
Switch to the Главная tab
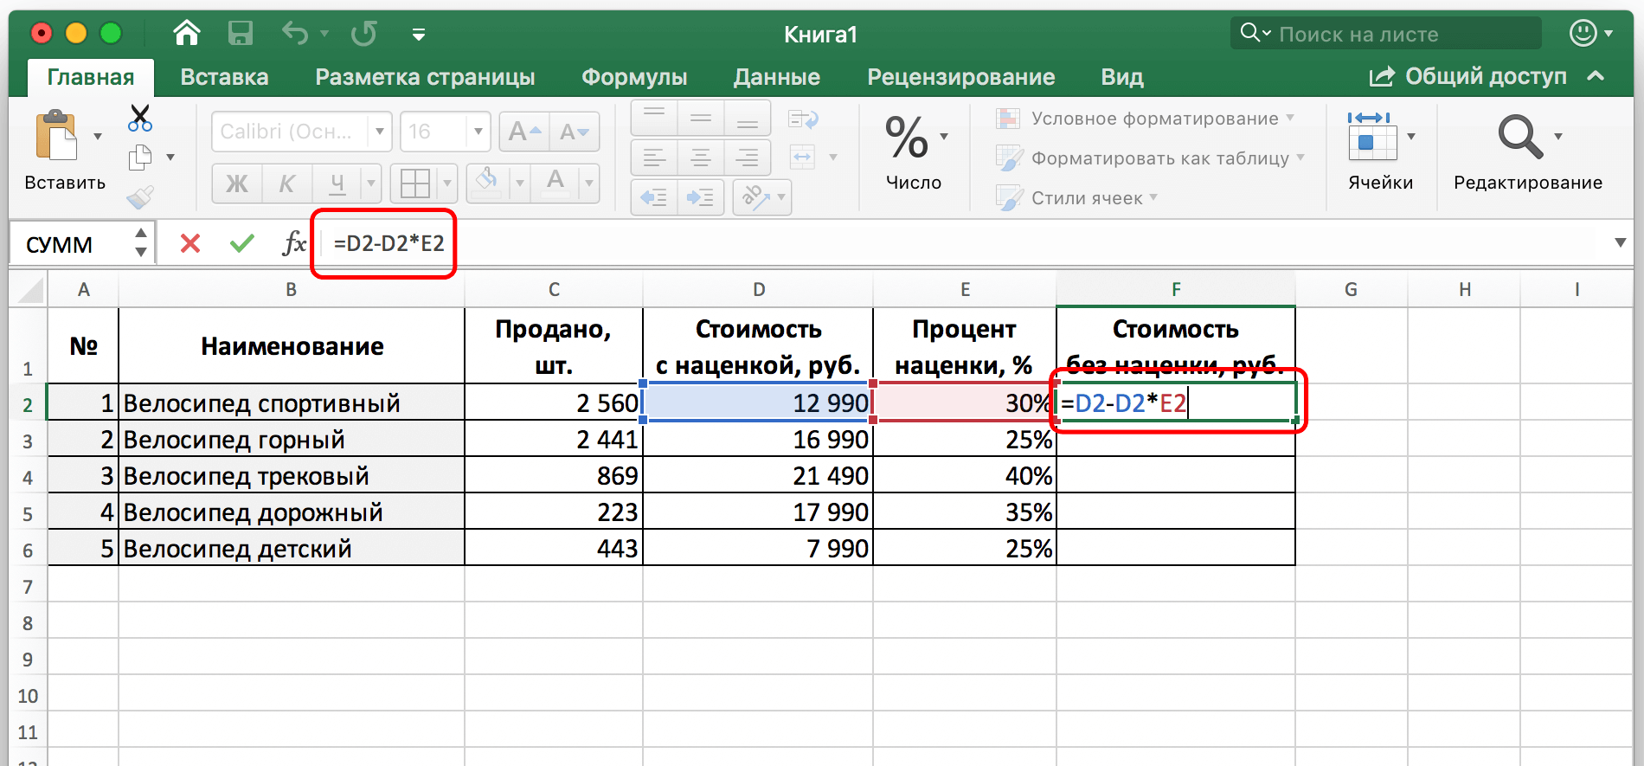(91, 77)
